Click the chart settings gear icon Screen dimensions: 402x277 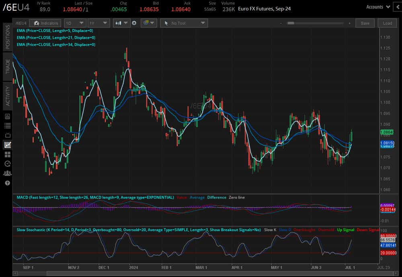(x=134, y=23)
